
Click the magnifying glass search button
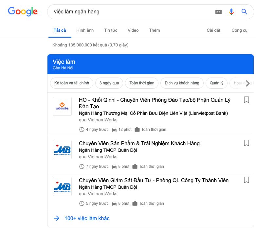[244, 11]
